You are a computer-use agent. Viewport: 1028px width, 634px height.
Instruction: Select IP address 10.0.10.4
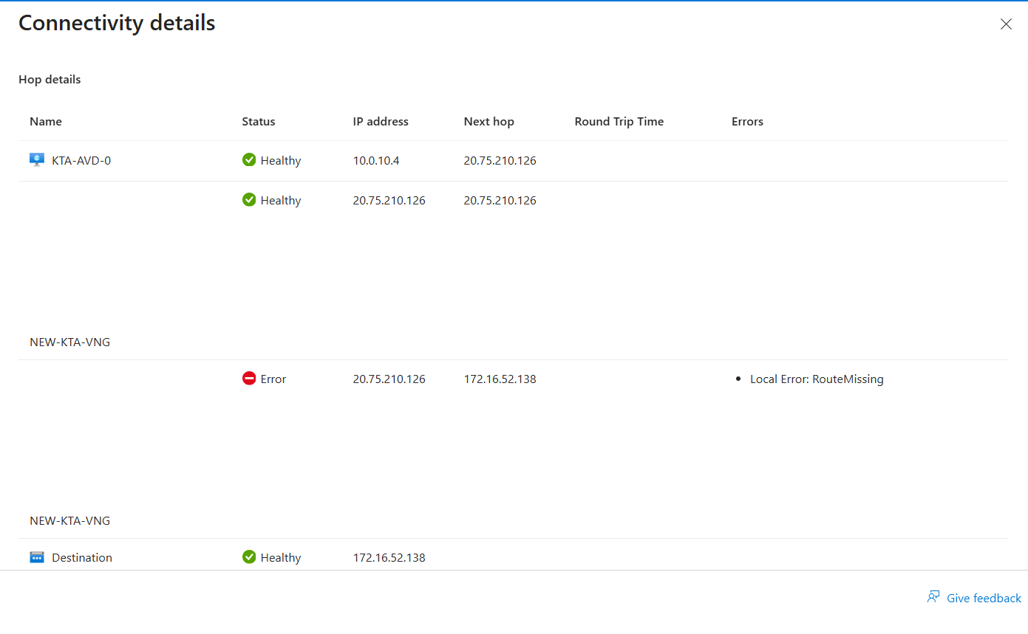coord(376,160)
